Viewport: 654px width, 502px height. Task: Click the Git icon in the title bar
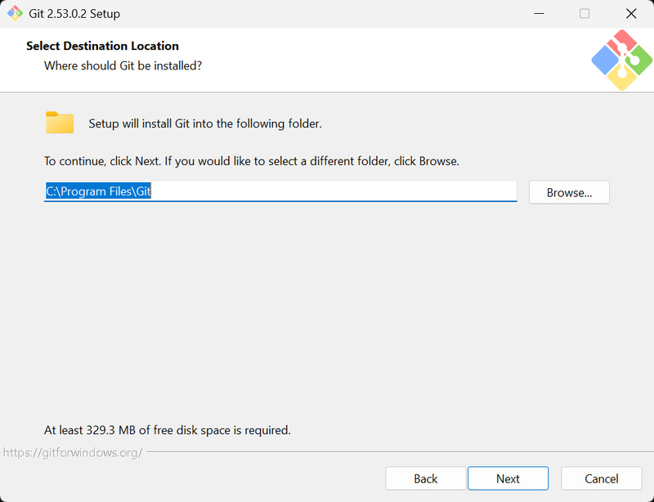click(15, 14)
